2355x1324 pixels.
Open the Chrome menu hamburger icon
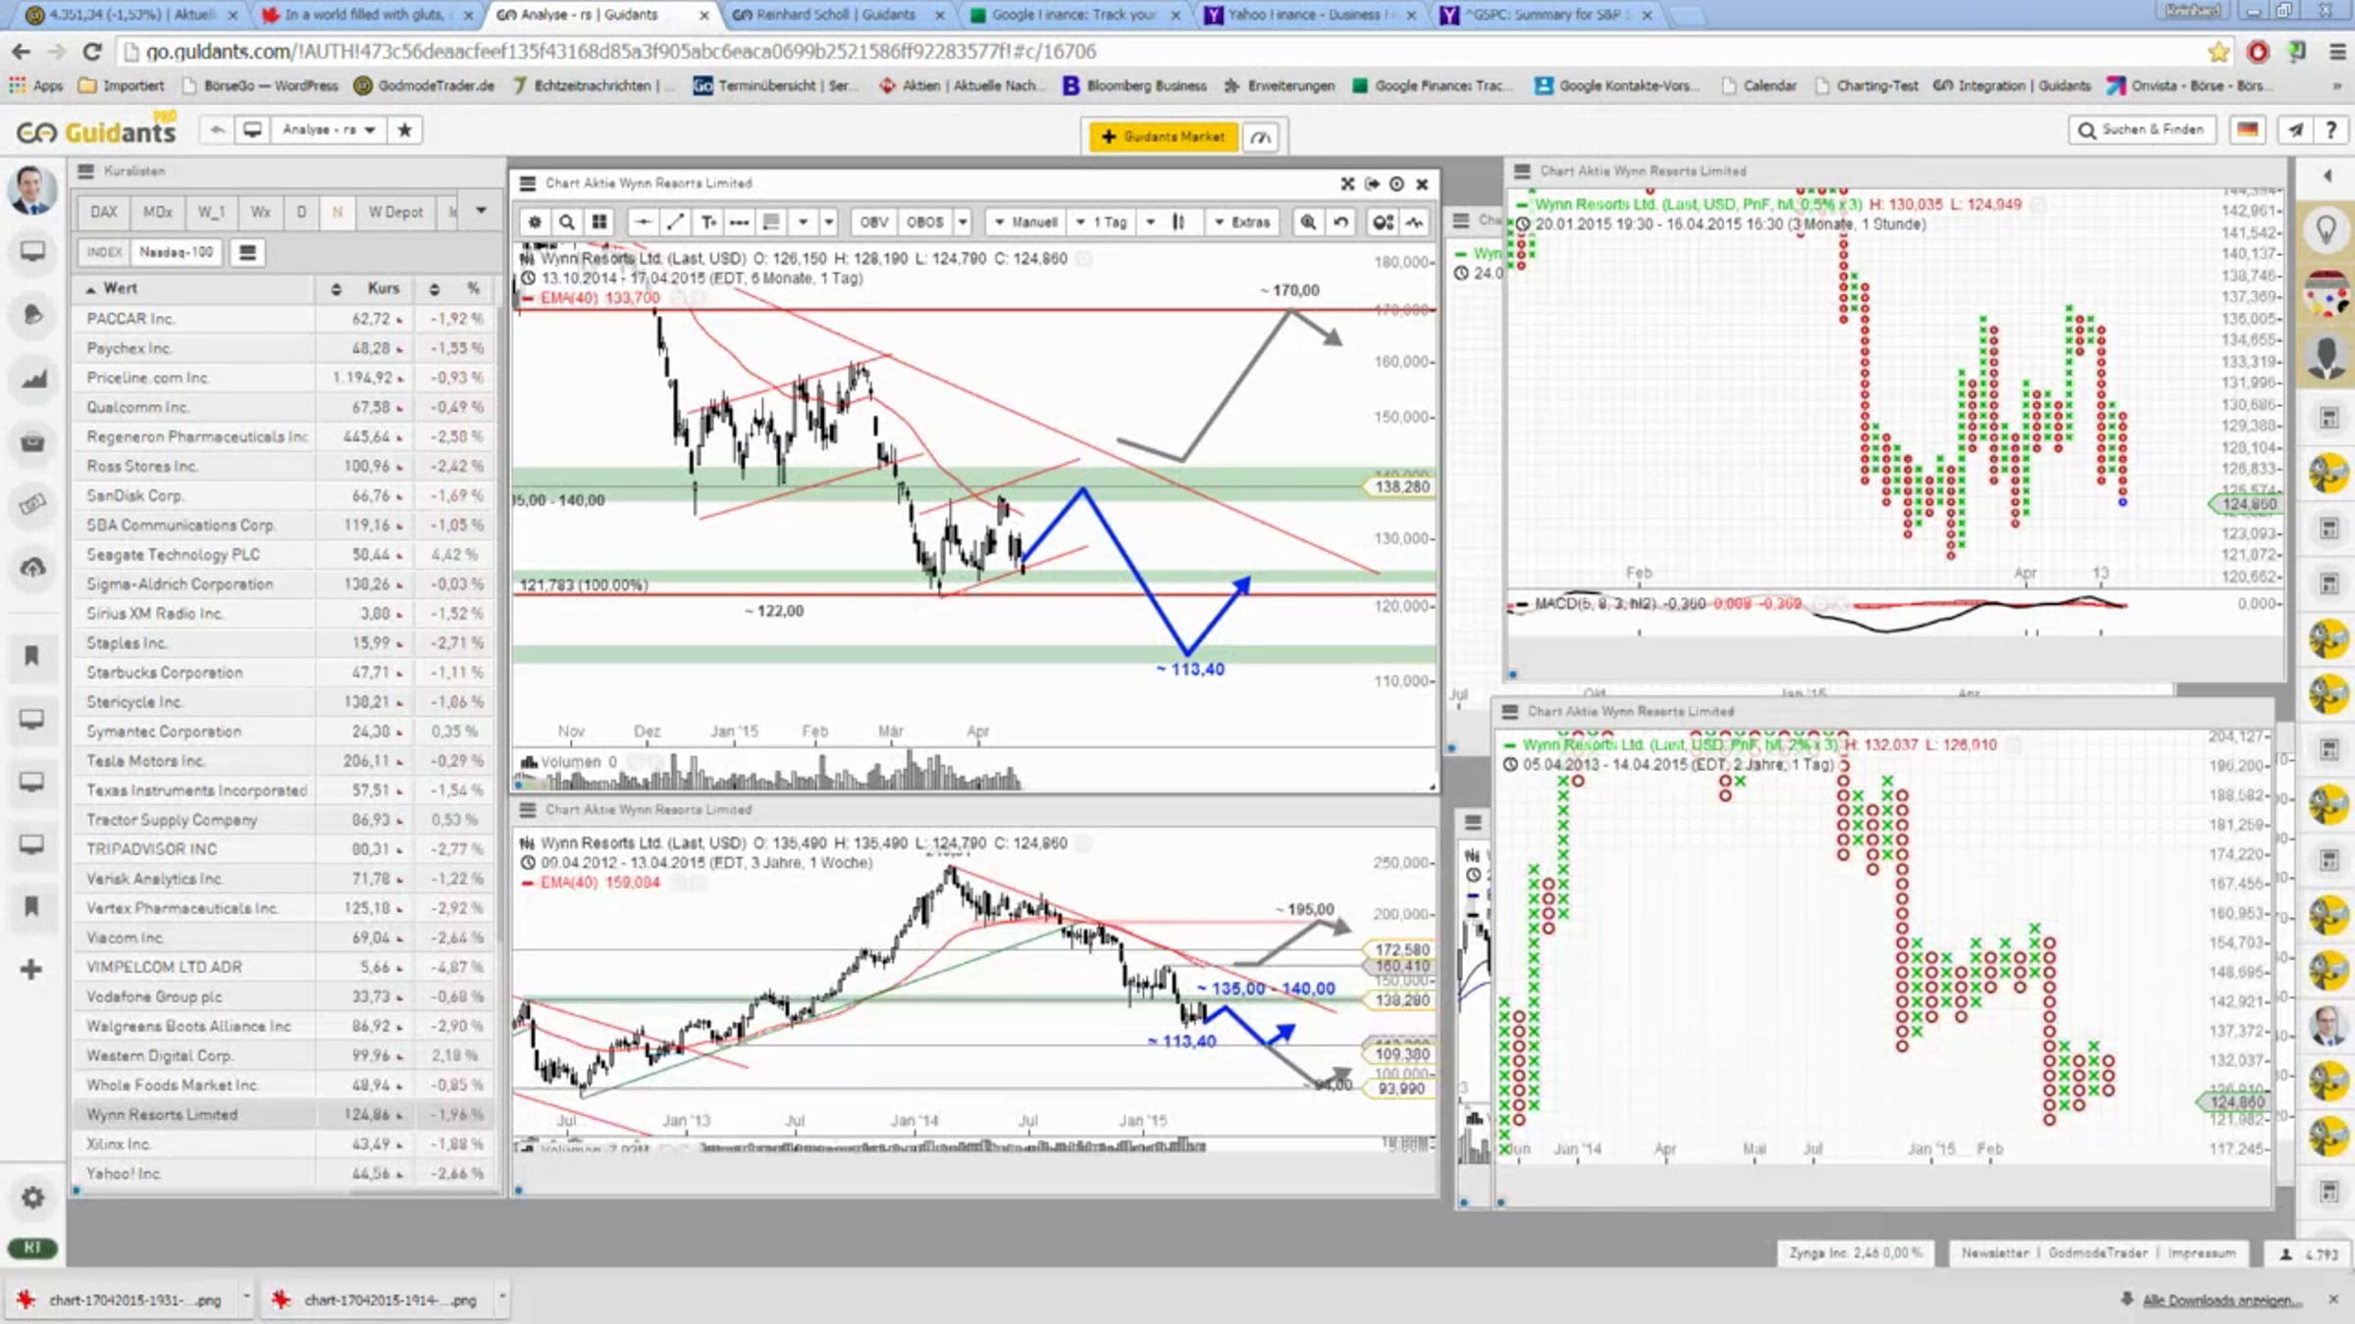click(x=2337, y=51)
